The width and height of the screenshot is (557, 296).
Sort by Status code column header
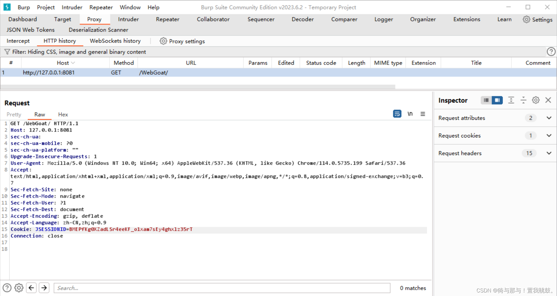click(x=321, y=63)
